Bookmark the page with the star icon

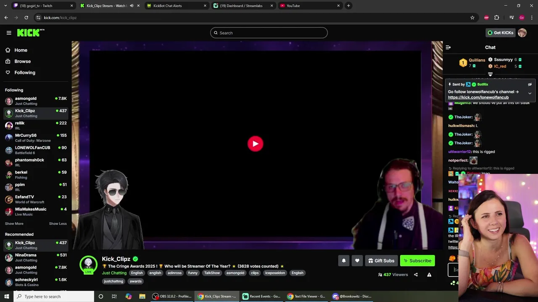coord(472,18)
